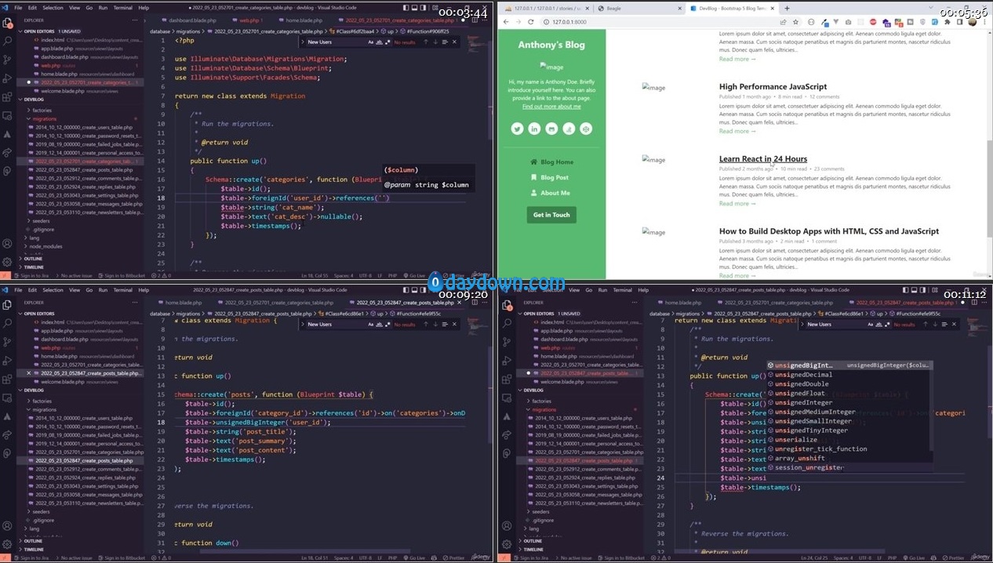Toggle Match Case in bottom-left find widget
993x563 pixels.
(372, 324)
